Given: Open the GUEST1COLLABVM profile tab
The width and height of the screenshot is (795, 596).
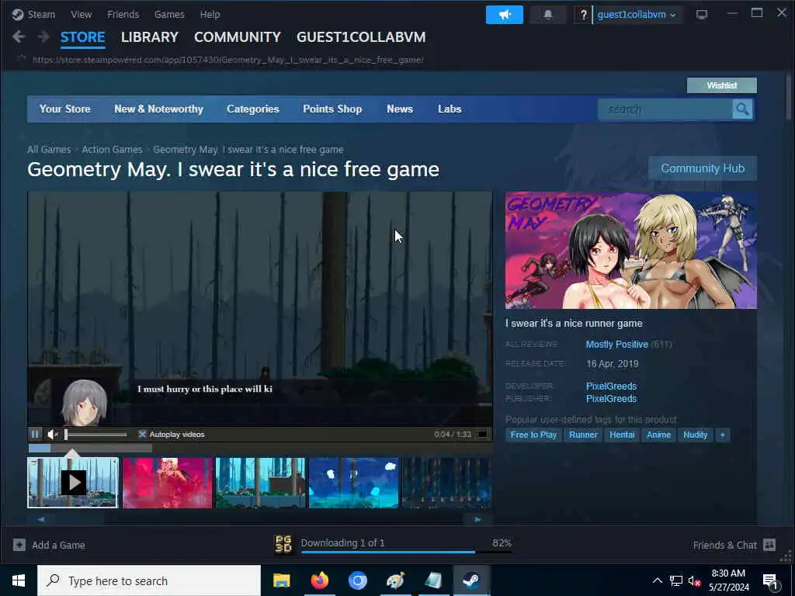Looking at the screenshot, I should pos(361,37).
